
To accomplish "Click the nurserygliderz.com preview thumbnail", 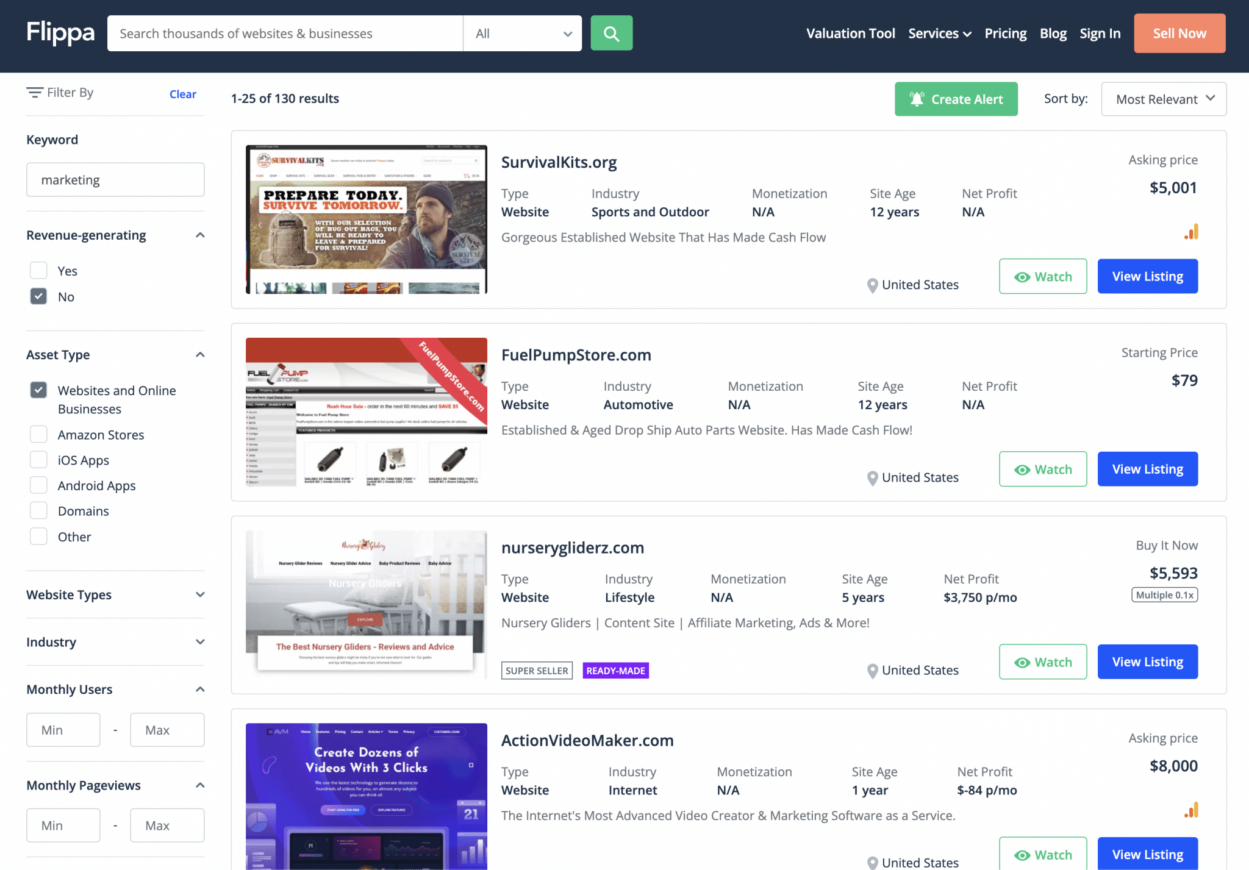I will 366,605.
